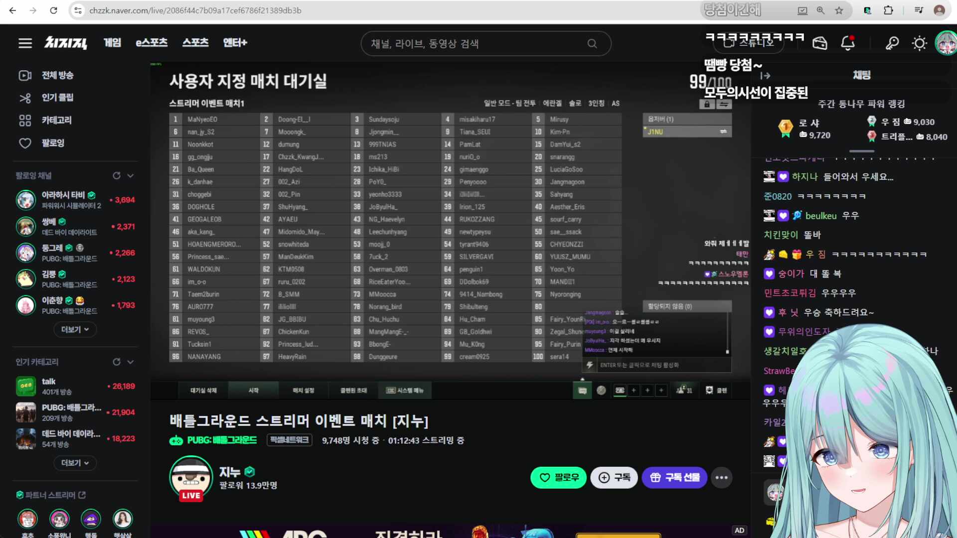Open the hamburger navigation menu
This screenshot has width=957, height=538.
(x=25, y=43)
